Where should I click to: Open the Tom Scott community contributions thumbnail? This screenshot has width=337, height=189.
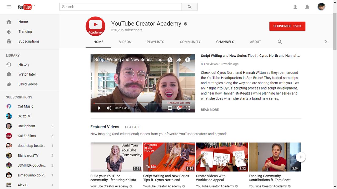pos(275,157)
